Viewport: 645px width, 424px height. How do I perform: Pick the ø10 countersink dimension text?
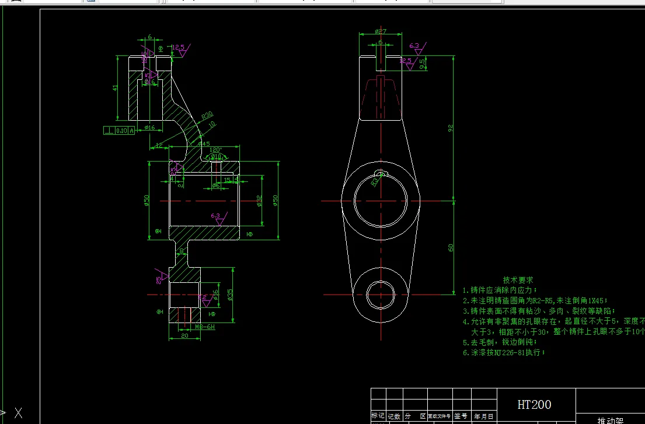click(x=217, y=156)
